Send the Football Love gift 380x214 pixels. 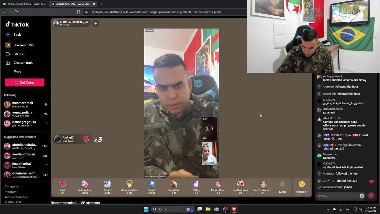coord(240,187)
